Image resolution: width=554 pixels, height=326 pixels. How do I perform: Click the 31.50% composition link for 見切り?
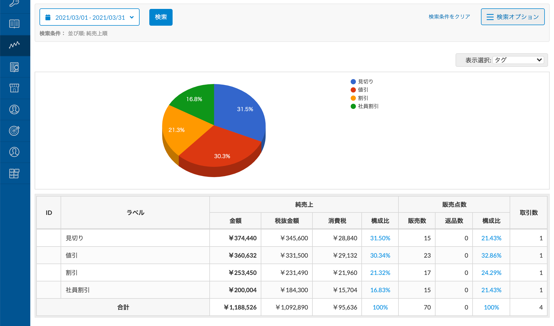point(380,238)
